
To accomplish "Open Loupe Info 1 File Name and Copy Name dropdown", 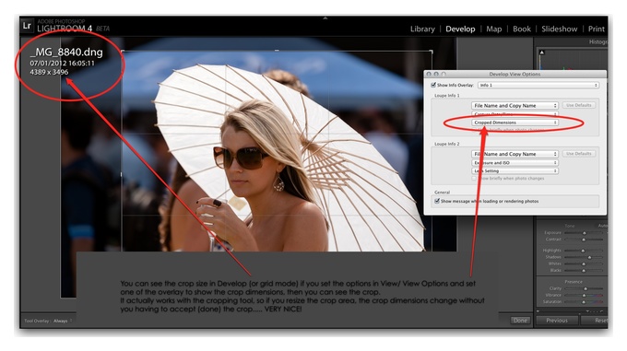I will tap(515, 105).
